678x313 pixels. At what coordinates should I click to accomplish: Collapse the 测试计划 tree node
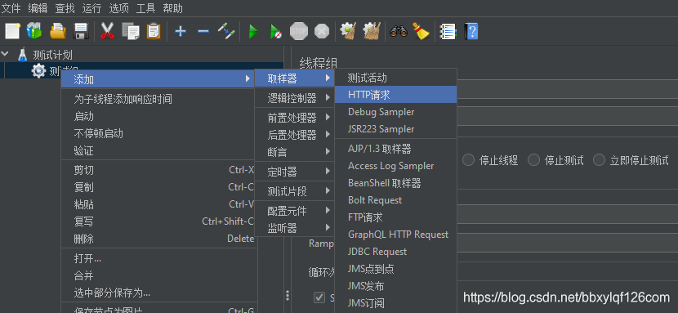point(5,54)
